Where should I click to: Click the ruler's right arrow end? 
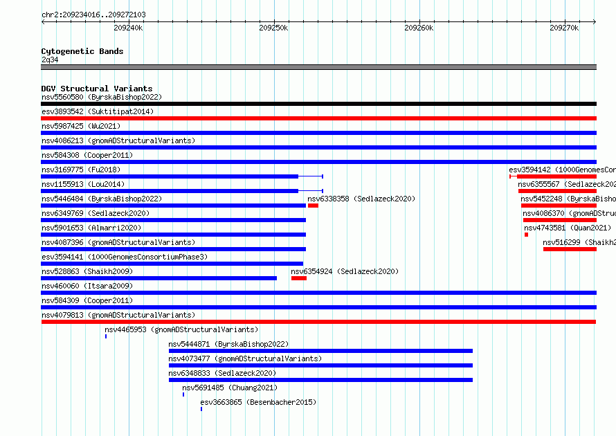point(595,21)
